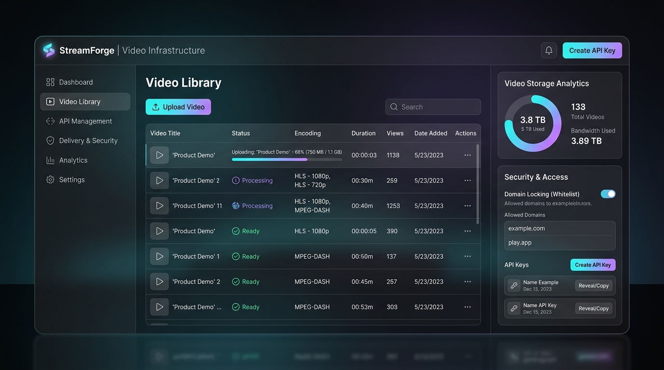
Task: Click the StreamForge logo icon
Action: (49, 50)
